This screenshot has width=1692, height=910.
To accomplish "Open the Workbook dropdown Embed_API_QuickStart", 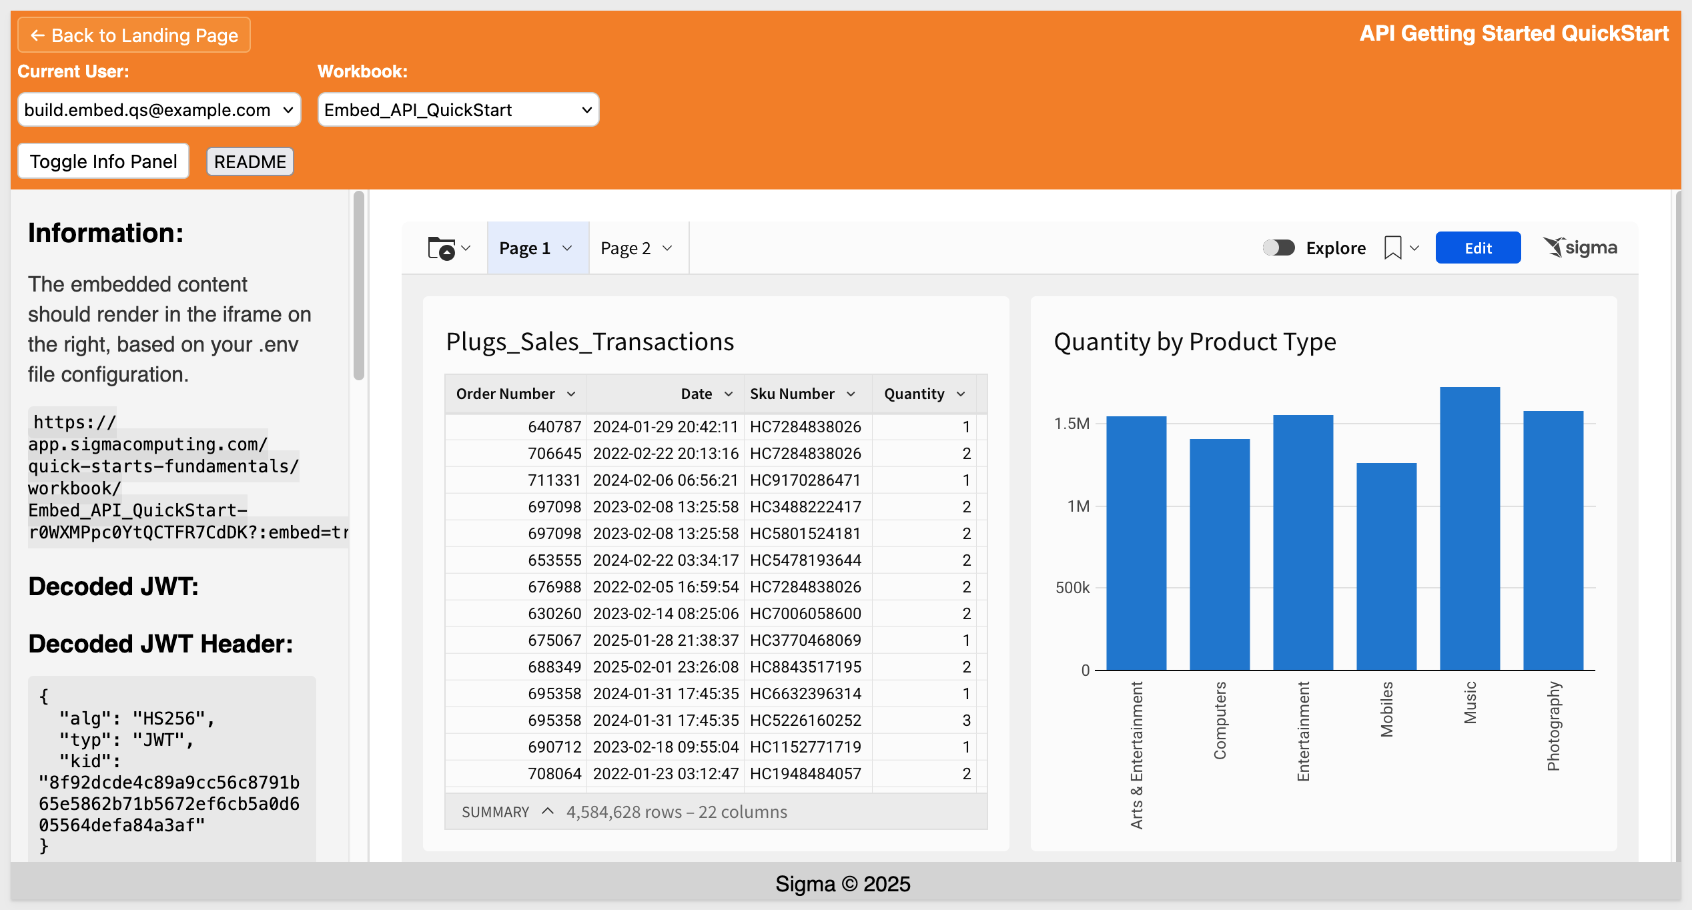I will pyautogui.click(x=458, y=109).
